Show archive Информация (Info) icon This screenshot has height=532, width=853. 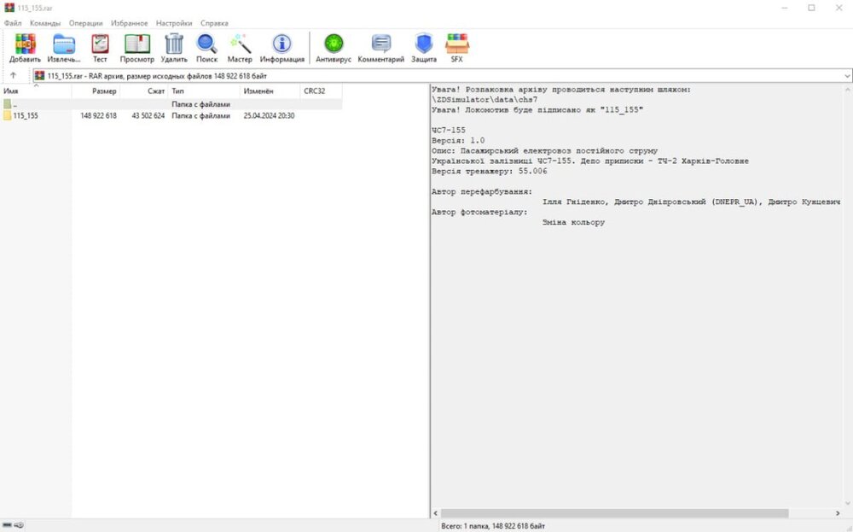tap(281, 44)
